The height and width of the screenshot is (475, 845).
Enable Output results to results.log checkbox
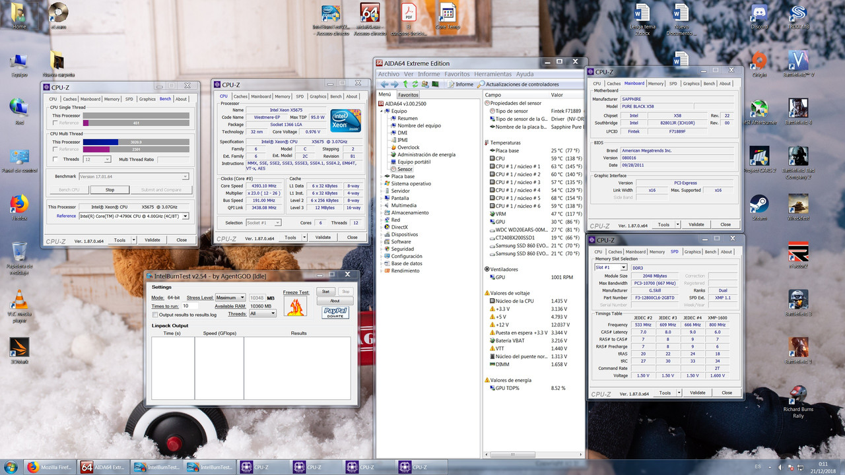154,315
